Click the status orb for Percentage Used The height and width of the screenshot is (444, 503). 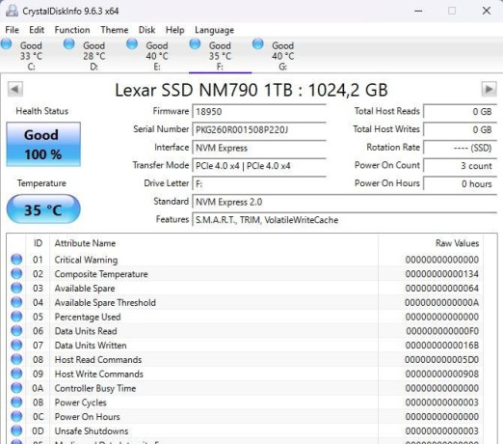pos(16,317)
